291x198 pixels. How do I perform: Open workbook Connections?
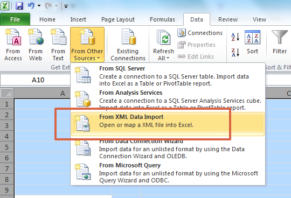coord(200,33)
